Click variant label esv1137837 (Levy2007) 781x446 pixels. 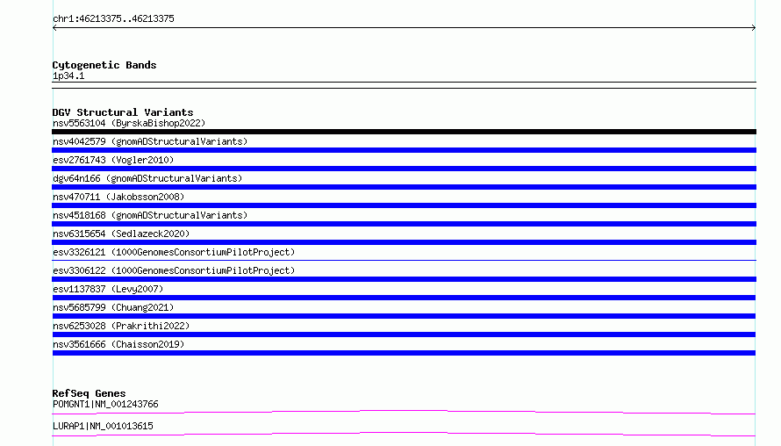(x=108, y=289)
